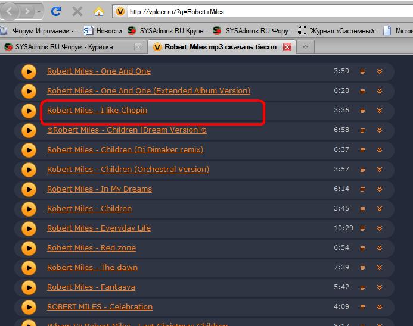Show lyrics icon for I like Chopin

362,111
